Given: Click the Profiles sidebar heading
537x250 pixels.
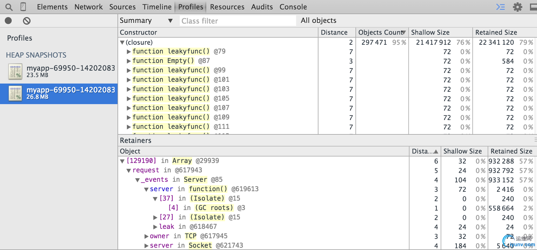Looking at the screenshot, I should pyautogui.click(x=19, y=38).
